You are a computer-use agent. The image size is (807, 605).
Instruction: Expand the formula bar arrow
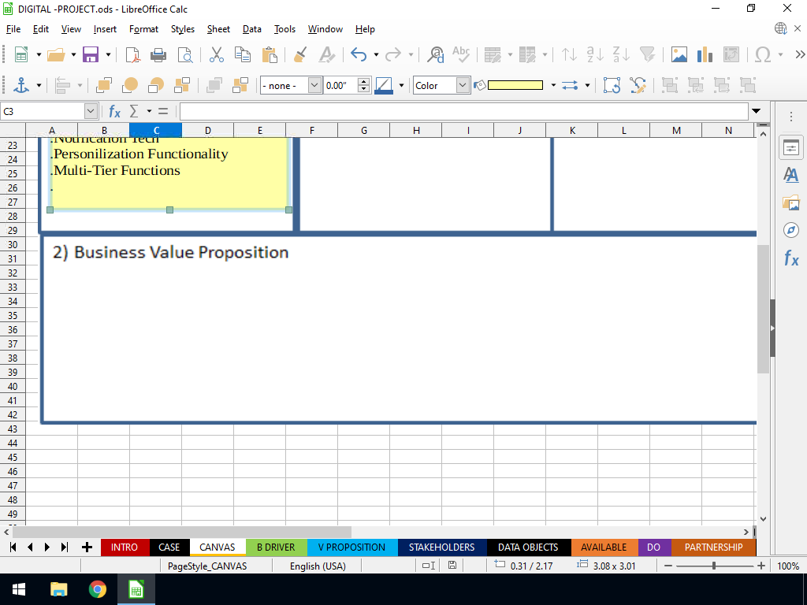pyautogui.click(x=756, y=111)
